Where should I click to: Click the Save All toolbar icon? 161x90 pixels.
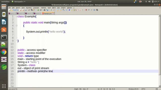pos(17,10)
